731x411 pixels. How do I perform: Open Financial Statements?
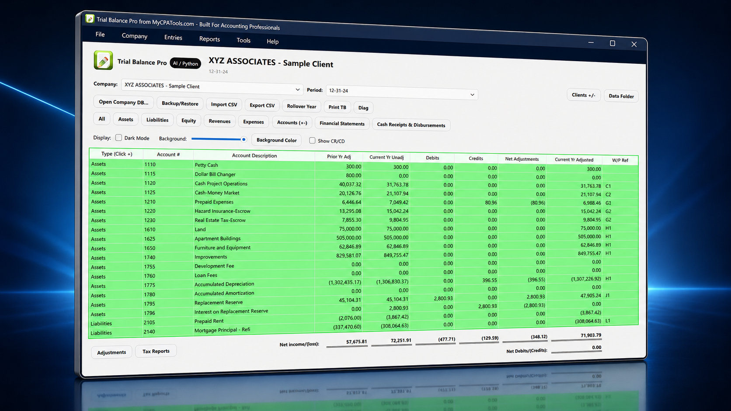342,124
